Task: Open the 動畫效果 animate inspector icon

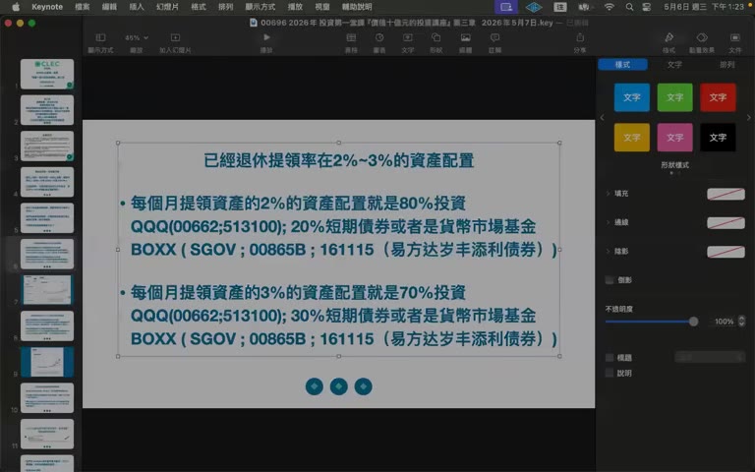Action: click(x=702, y=42)
